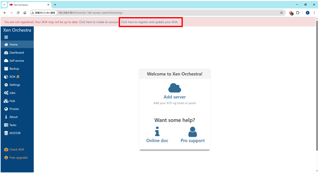Click the Proxies globe icon

coord(6,109)
